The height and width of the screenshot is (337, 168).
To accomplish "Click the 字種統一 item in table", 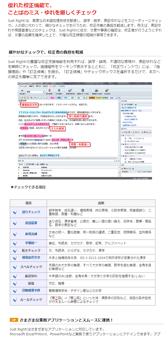I will point(31,243).
